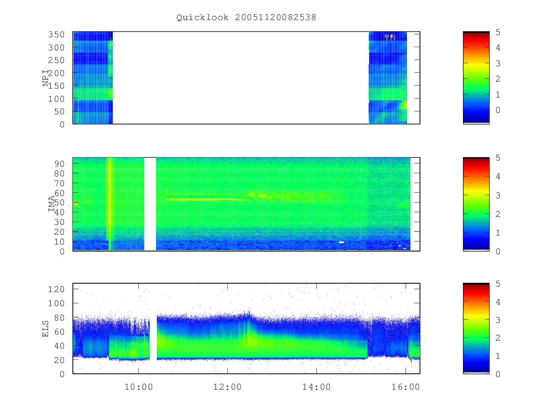Click the 10:00 time axis label

coord(139,387)
